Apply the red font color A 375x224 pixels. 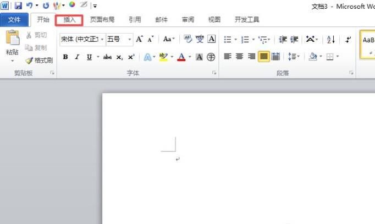(x=181, y=57)
